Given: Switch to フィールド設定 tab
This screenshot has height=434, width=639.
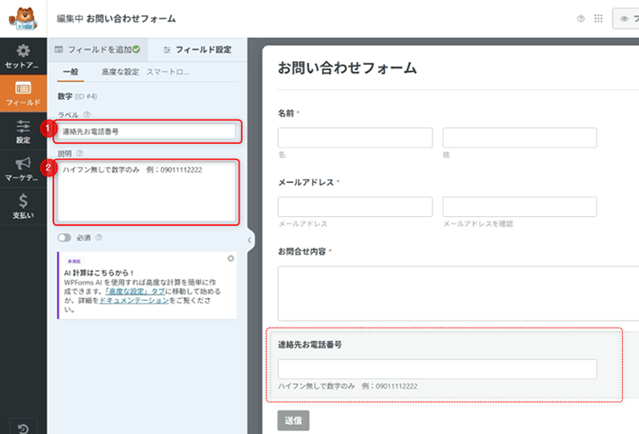Looking at the screenshot, I should click(197, 50).
